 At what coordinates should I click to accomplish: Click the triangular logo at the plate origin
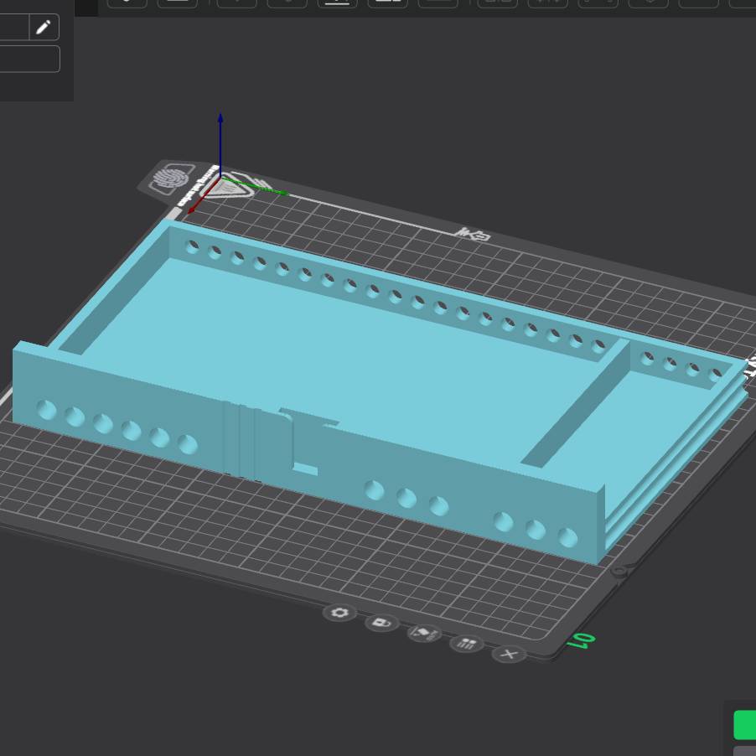(226, 187)
